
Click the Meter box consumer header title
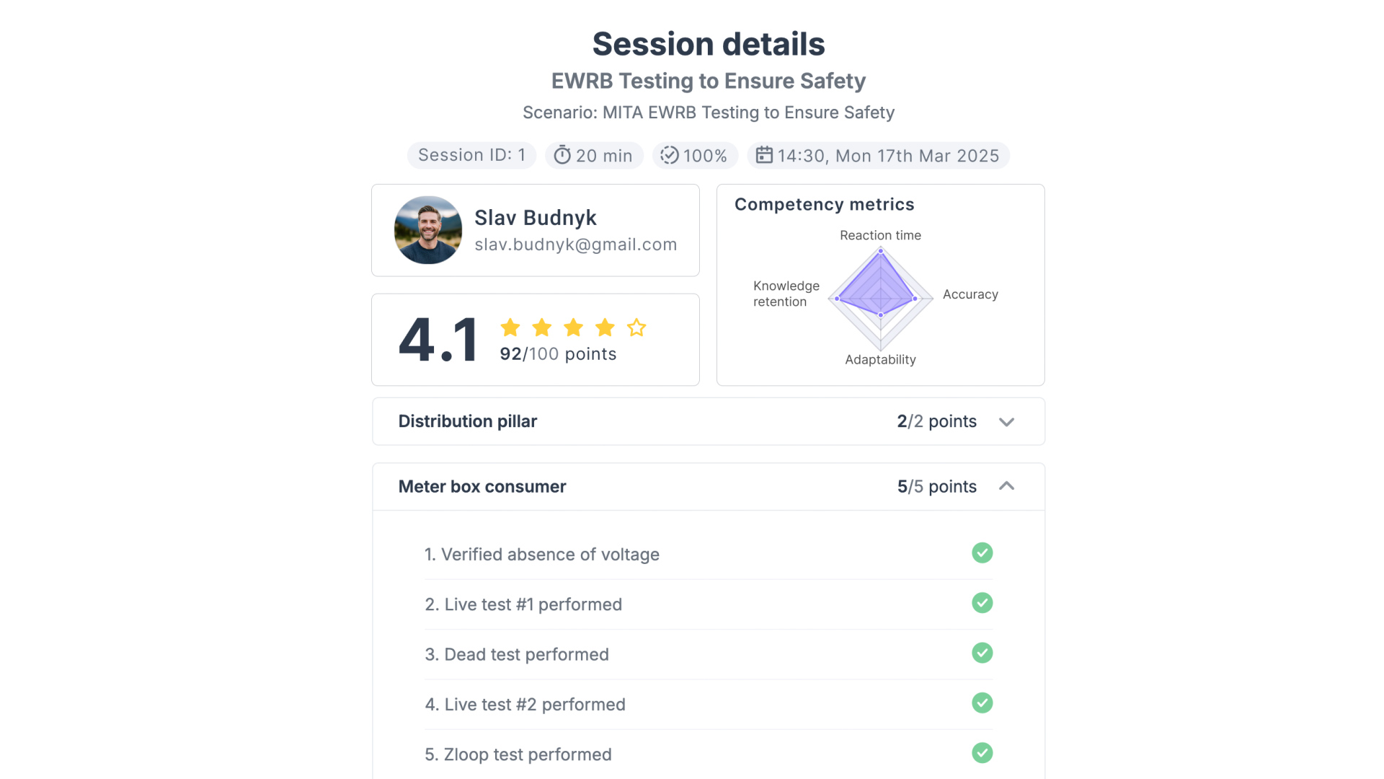coord(482,487)
